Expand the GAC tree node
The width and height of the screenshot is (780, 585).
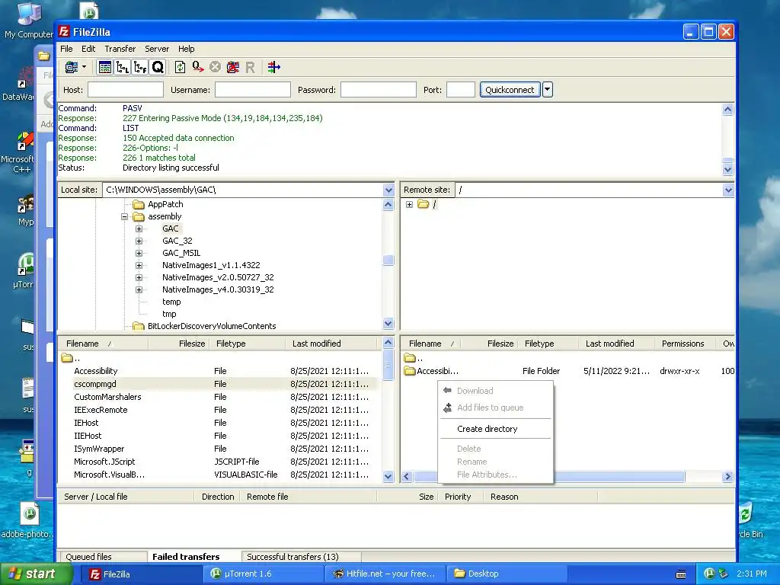click(139, 229)
